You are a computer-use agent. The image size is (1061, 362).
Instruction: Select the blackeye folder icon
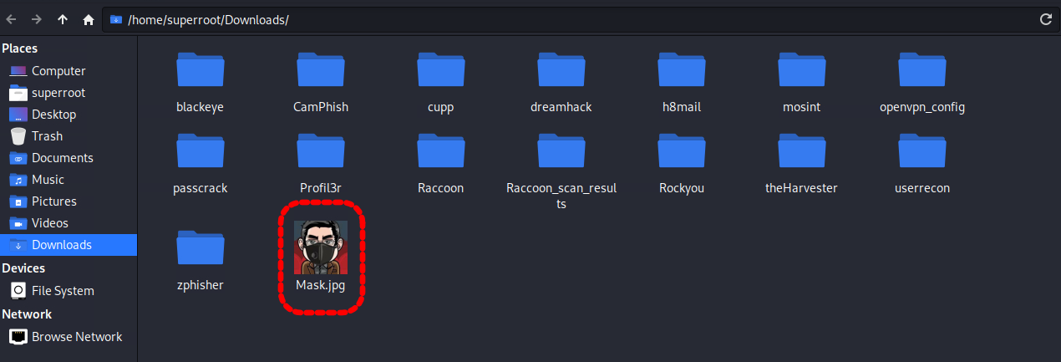pos(201,70)
